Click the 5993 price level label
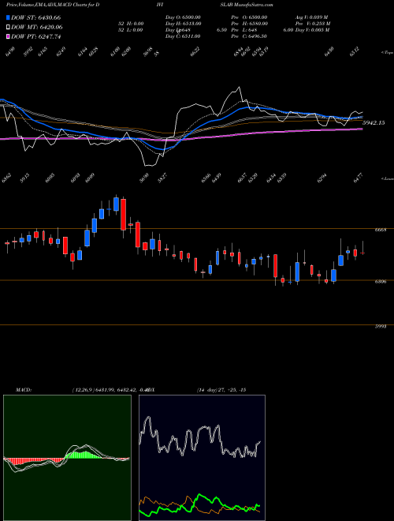Image resolution: width=394 pixels, height=521 pixels. (380, 327)
